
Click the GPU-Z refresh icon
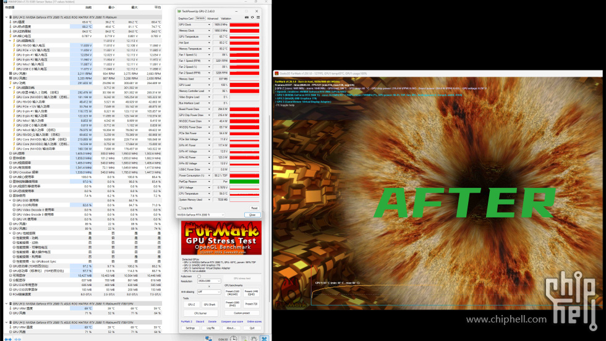click(252, 17)
